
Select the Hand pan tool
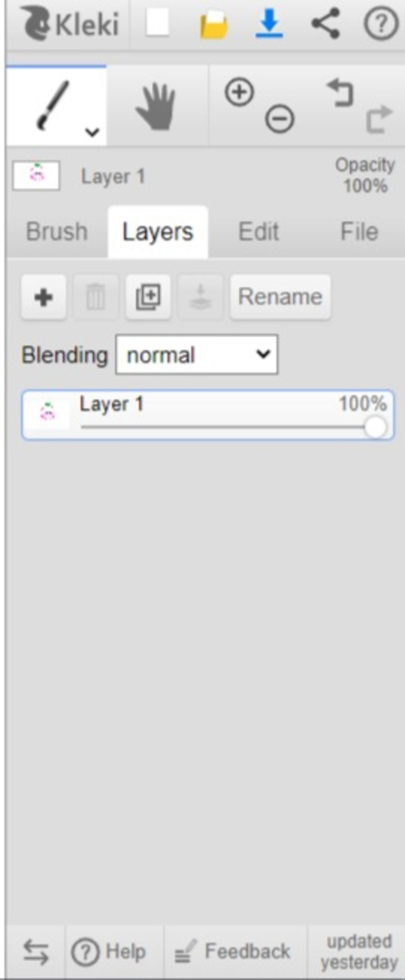pos(156,106)
